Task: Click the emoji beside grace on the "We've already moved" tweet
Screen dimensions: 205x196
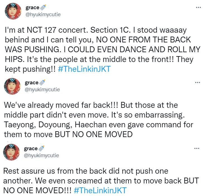Action: pyautogui.click(x=42, y=83)
